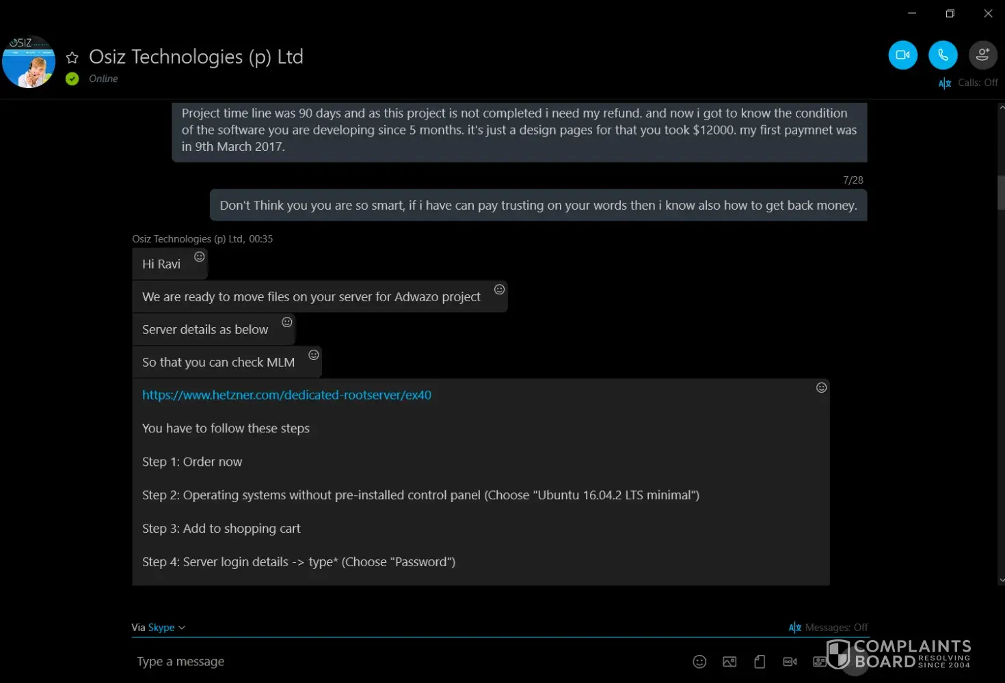Select the "We are ready to move files" message text
Screen dimensions: 1005x683
coord(311,297)
